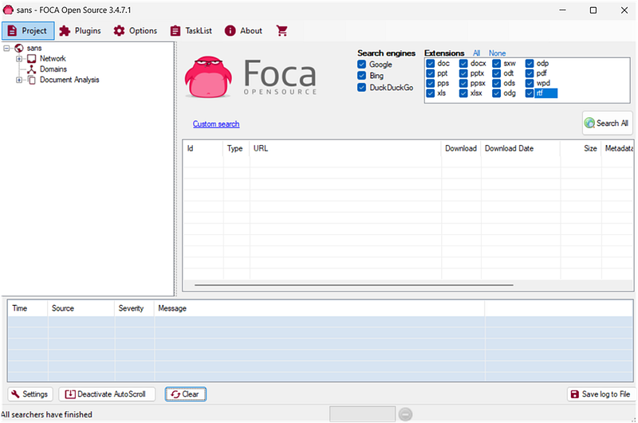
Task: Toggle the wpd extension checkbox
Action: (x=530, y=84)
